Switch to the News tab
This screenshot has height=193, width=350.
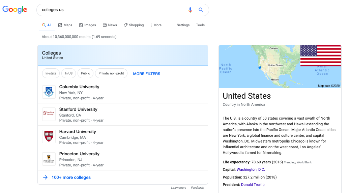(110, 25)
